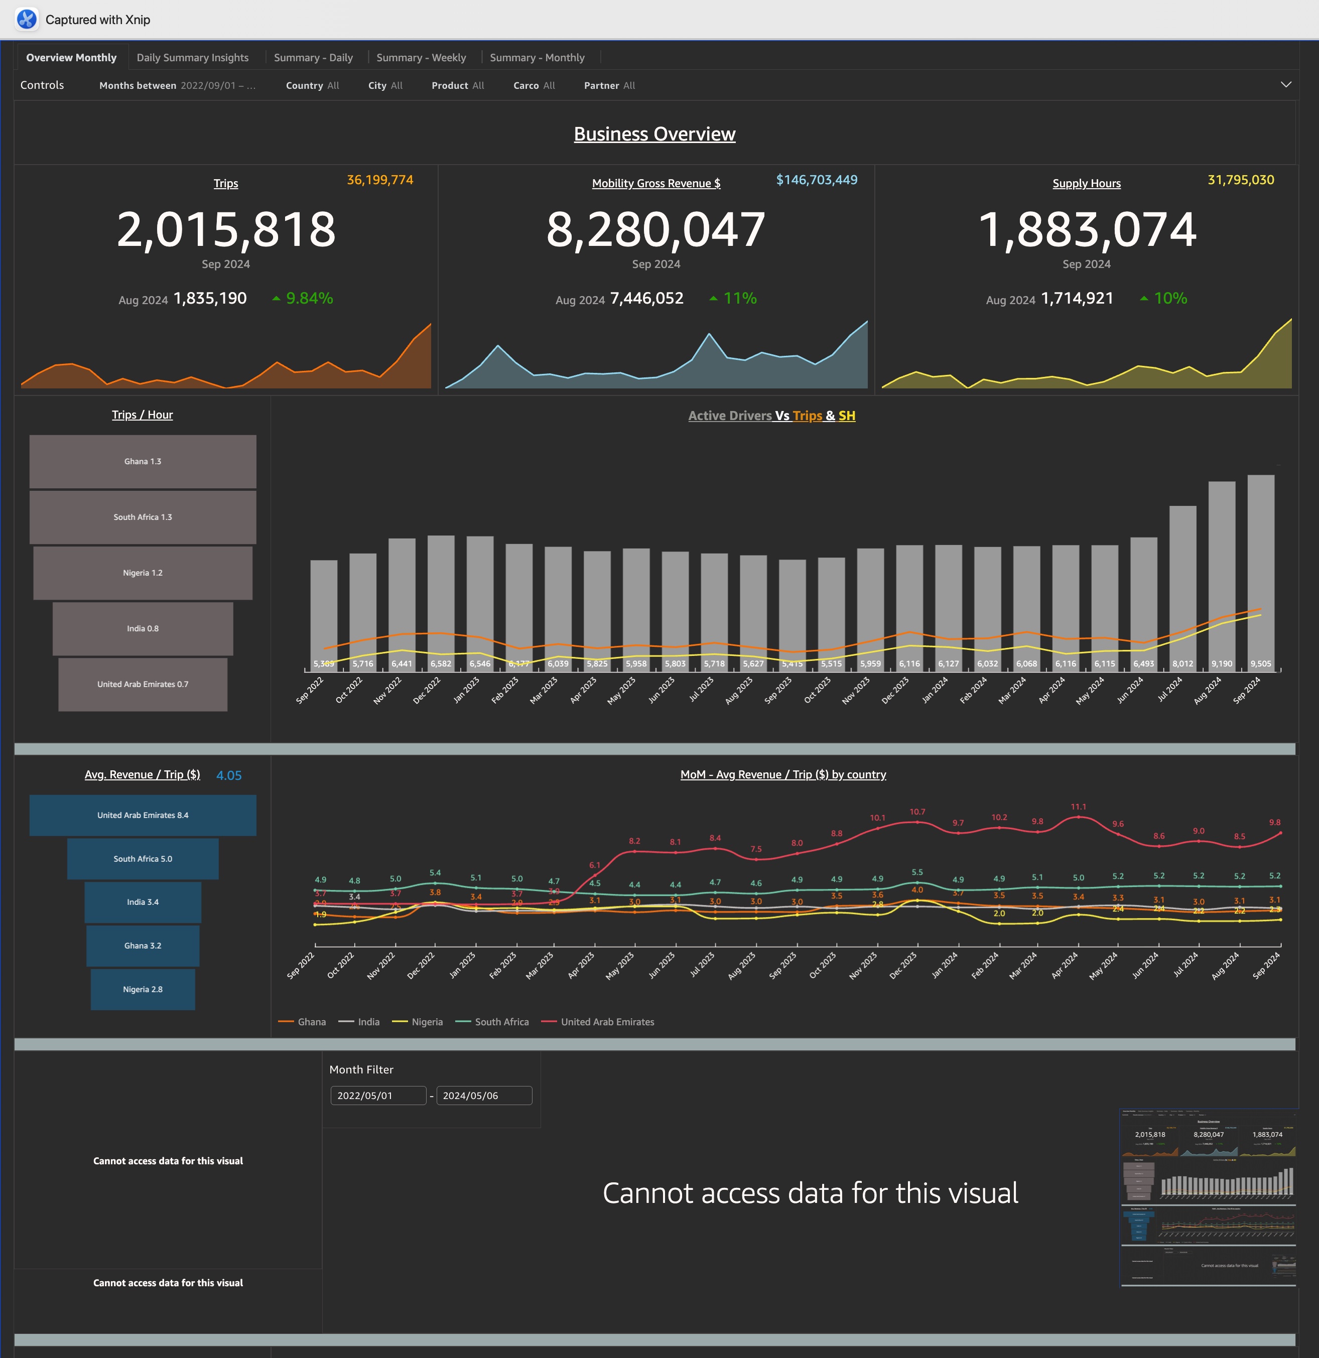Click the dashboard thumbnail preview

tap(1208, 1198)
